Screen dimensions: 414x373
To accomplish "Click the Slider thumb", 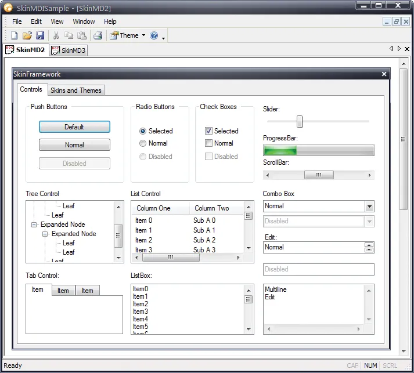I will (300, 121).
